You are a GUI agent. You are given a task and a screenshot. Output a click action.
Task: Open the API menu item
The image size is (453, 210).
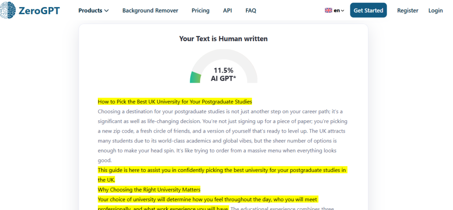coord(227,11)
